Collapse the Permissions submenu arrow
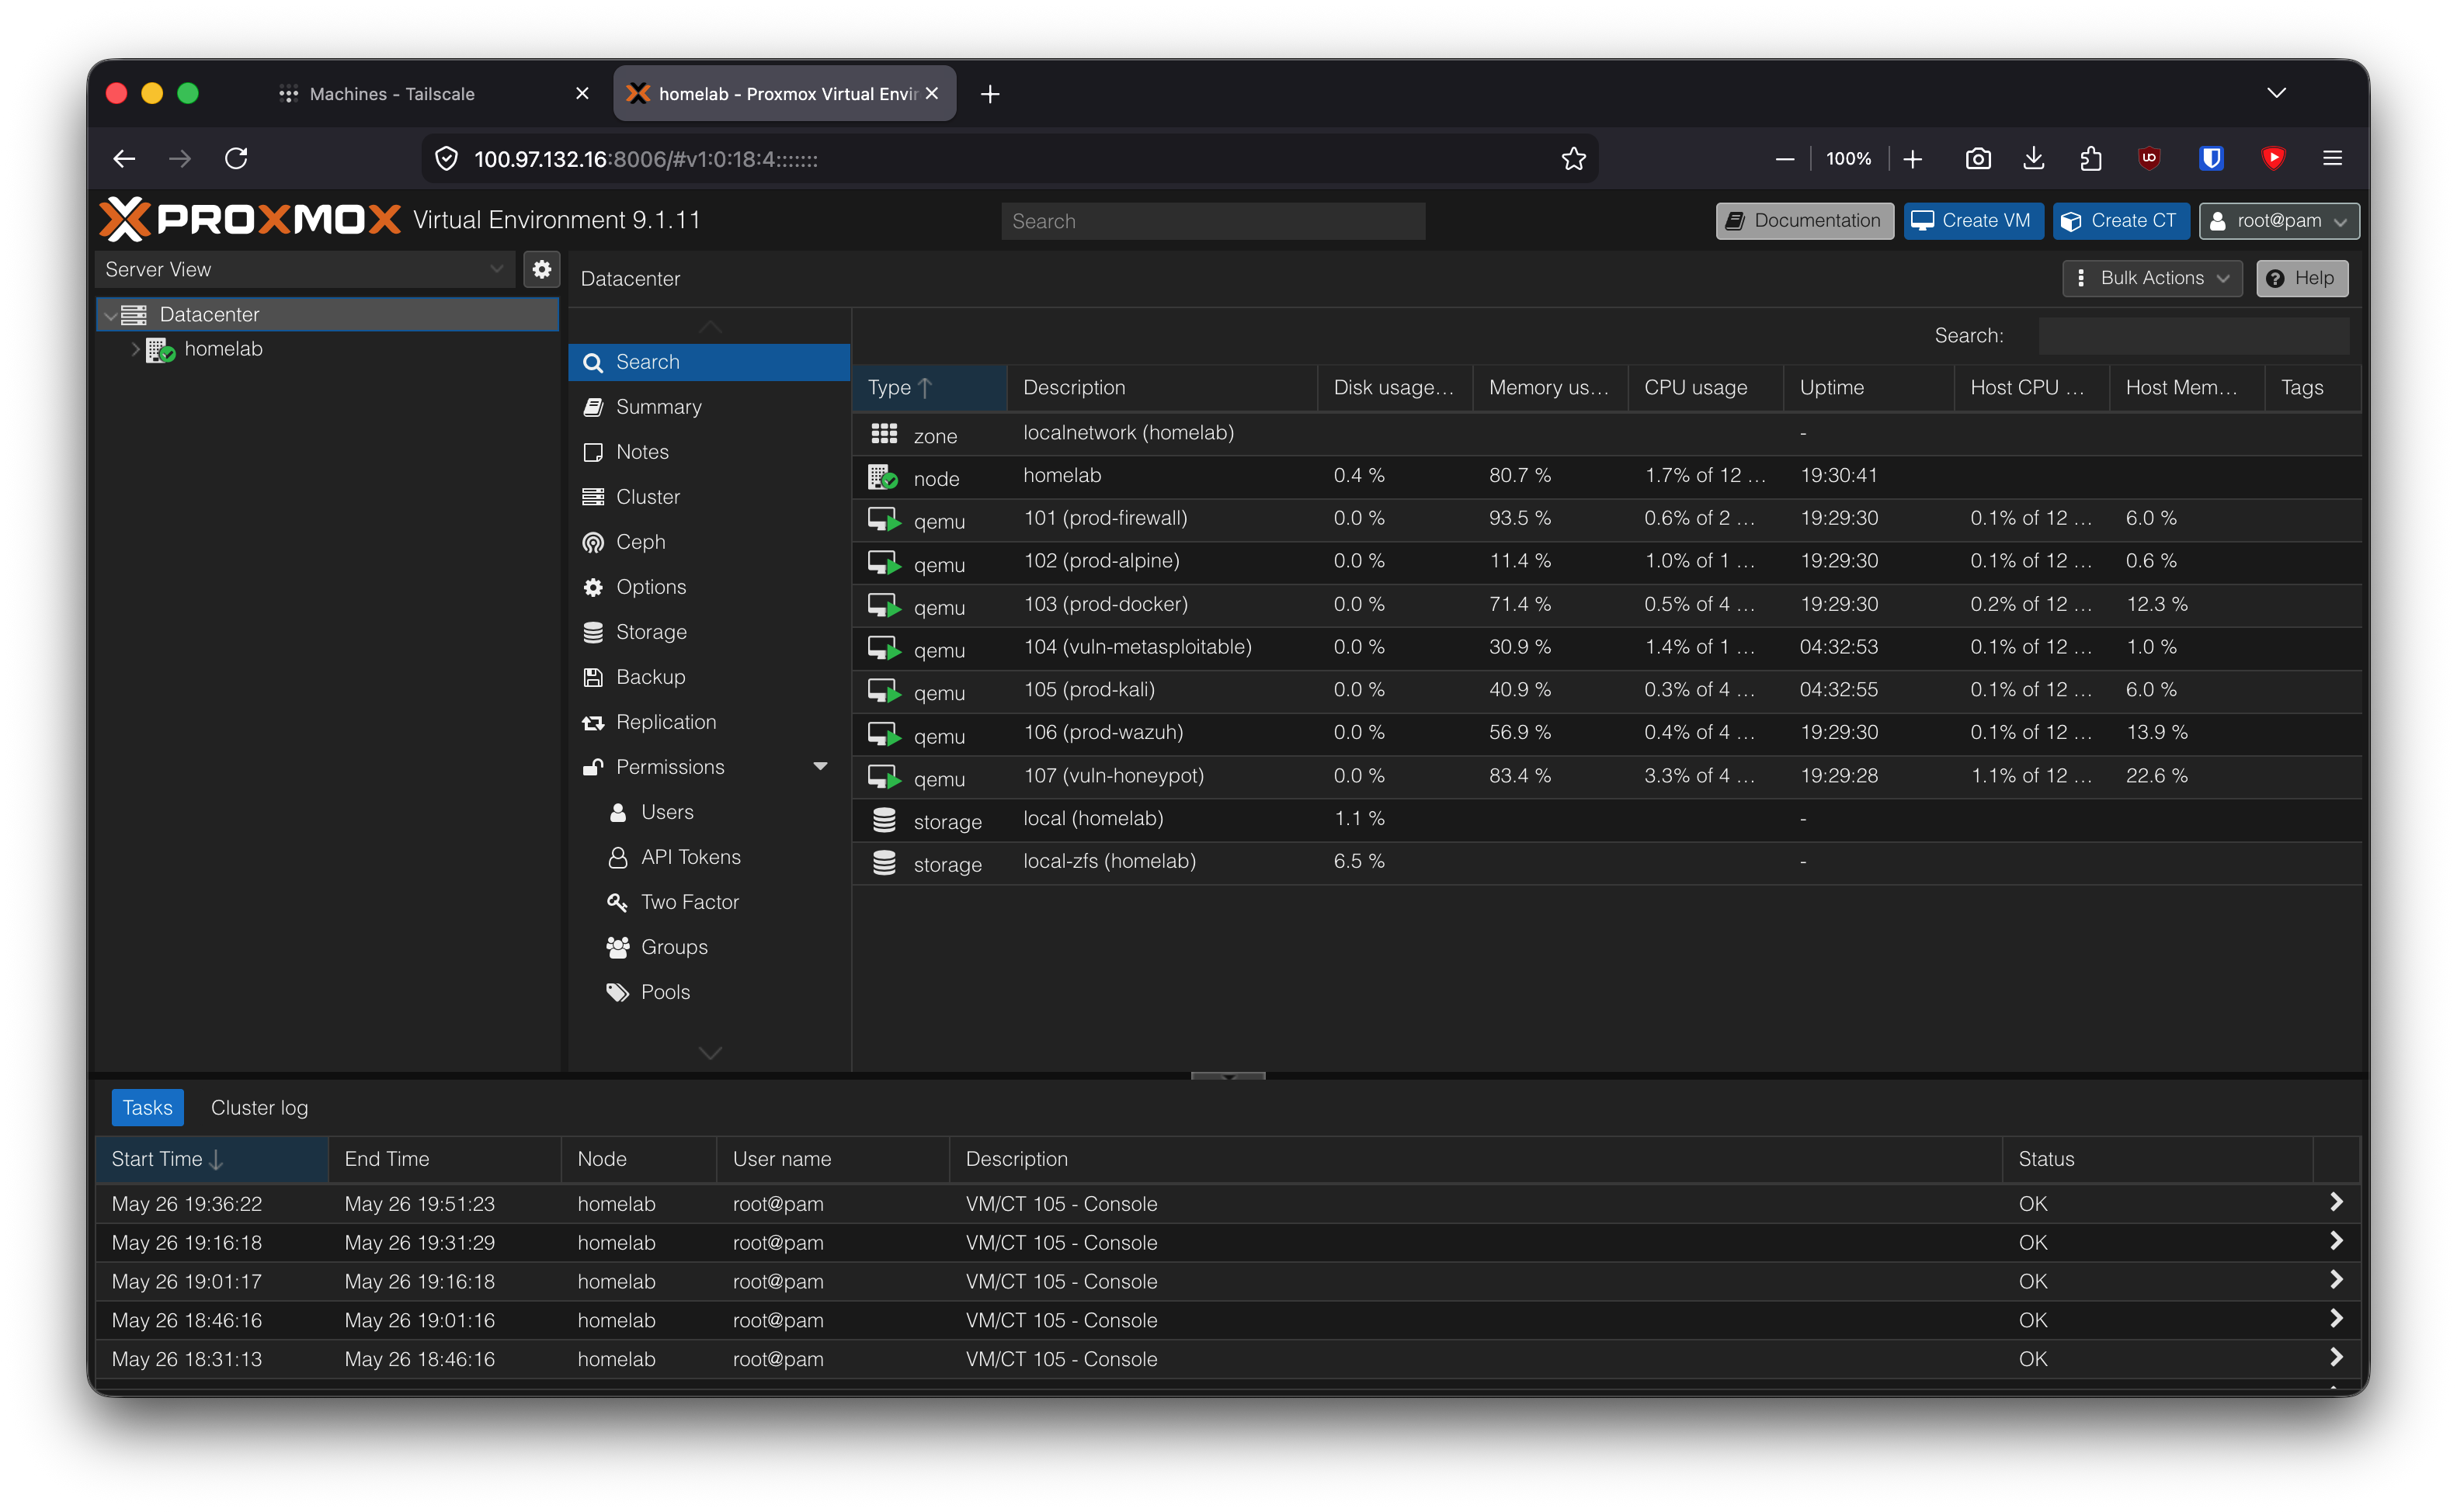This screenshot has width=2457, height=1512. [x=820, y=767]
